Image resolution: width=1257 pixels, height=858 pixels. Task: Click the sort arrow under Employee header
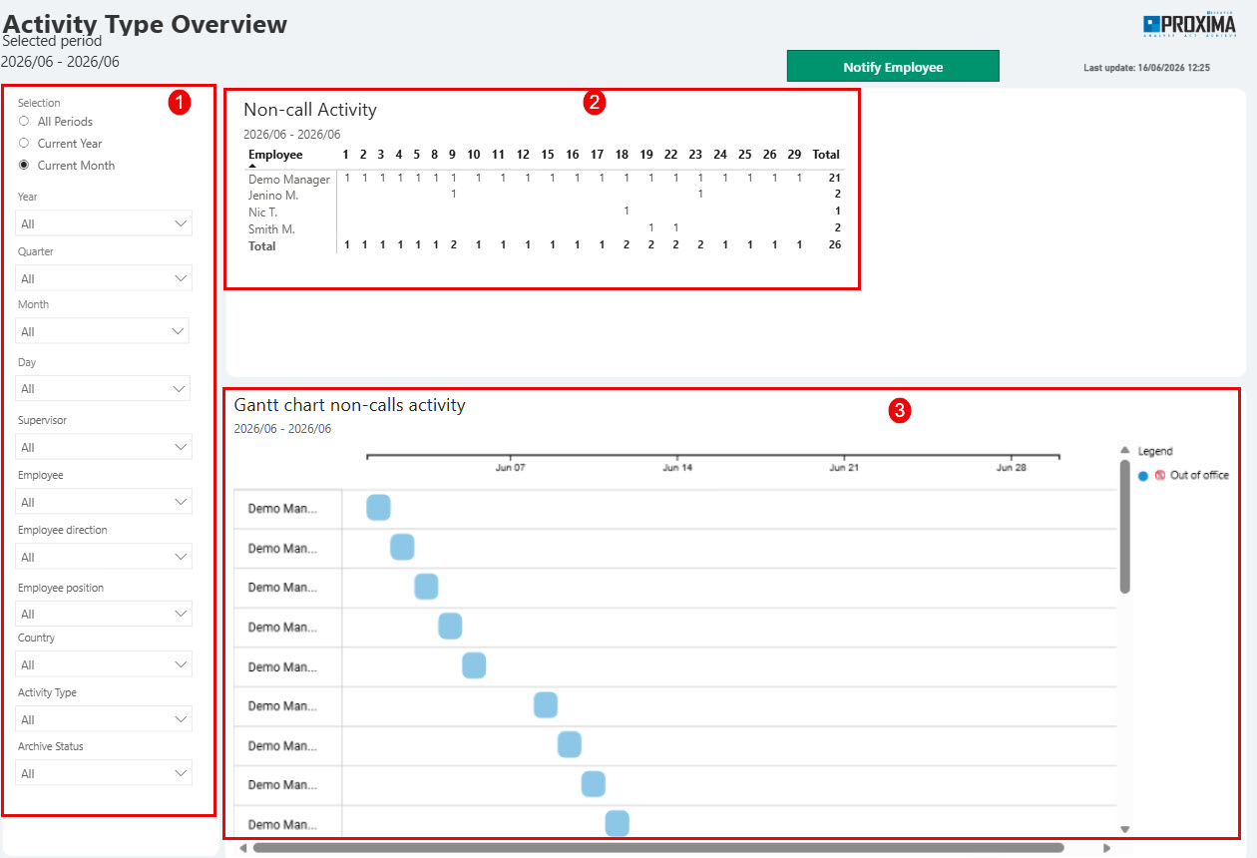pos(252,166)
